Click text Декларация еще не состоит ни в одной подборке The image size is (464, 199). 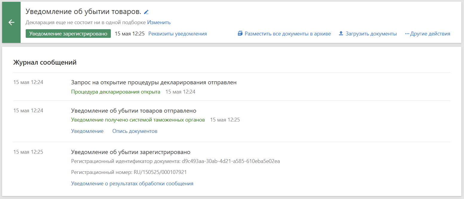[86, 22]
